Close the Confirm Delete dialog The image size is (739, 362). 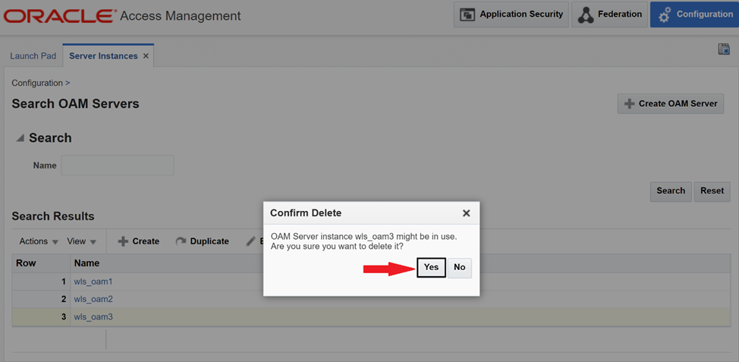pos(466,214)
